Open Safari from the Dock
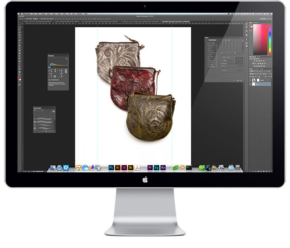Screen dimensions: 290x248 (x=59, y=168)
